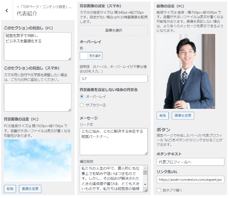Click the リンク先URL input field

[x=190, y=179]
